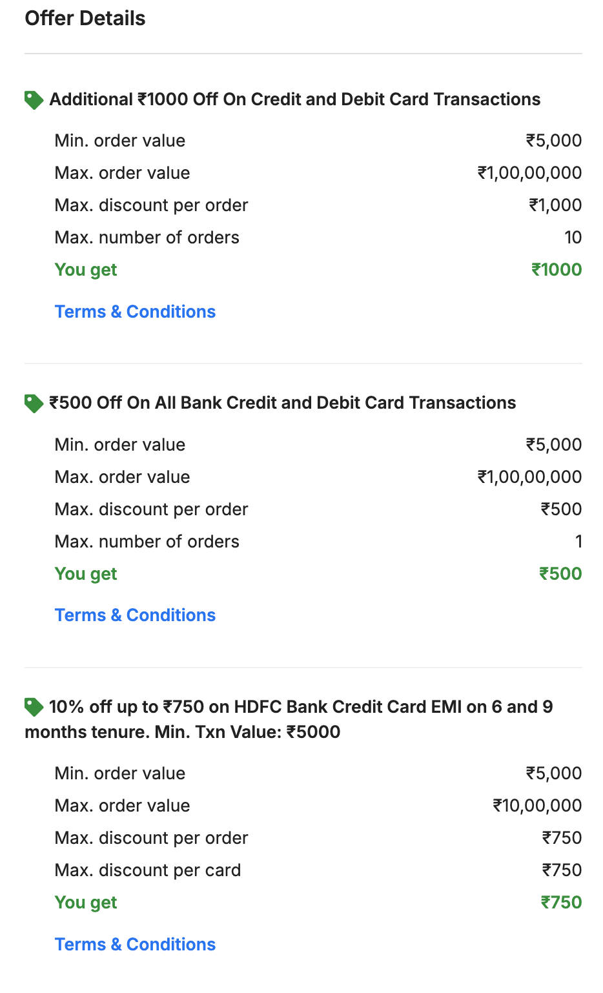Open Terms & Conditions for the ₹1000 Off offer

pos(135,312)
